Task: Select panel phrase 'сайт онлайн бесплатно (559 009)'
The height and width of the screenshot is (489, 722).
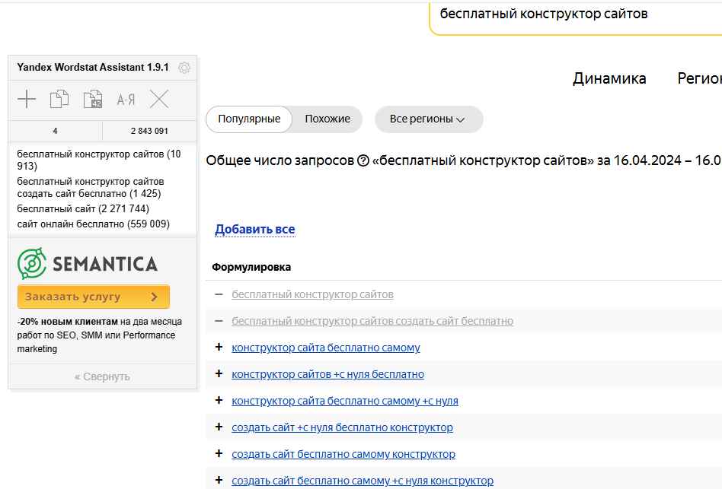Action: coord(94,224)
